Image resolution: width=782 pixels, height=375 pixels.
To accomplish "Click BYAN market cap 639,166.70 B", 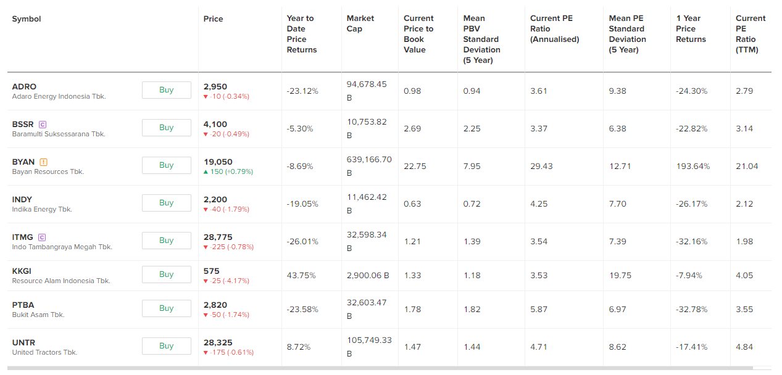I will coord(369,166).
